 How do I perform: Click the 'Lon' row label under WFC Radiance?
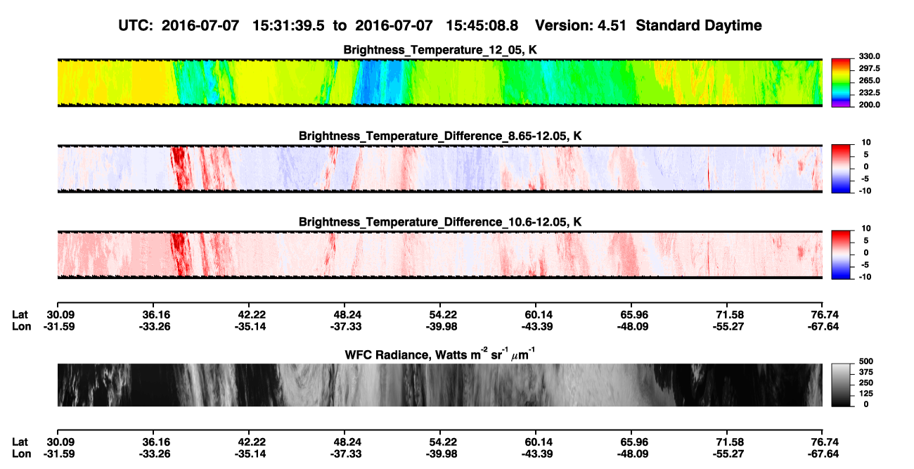[21, 454]
